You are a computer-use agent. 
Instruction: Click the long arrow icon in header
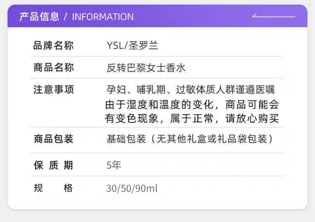[x=273, y=16]
